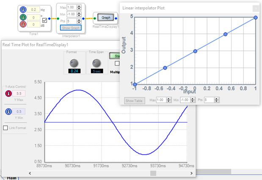This screenshot has height=180, width=262.
Task: Click the main canvas horizontal scrollbar thumb
Action: click(213, 172)
